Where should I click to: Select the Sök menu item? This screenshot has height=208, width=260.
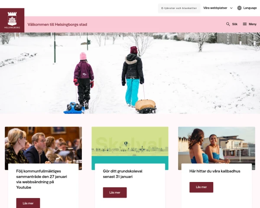tap(234, 24)
